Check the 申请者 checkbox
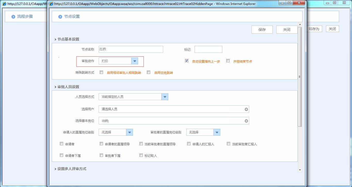 tap(61, 143)
